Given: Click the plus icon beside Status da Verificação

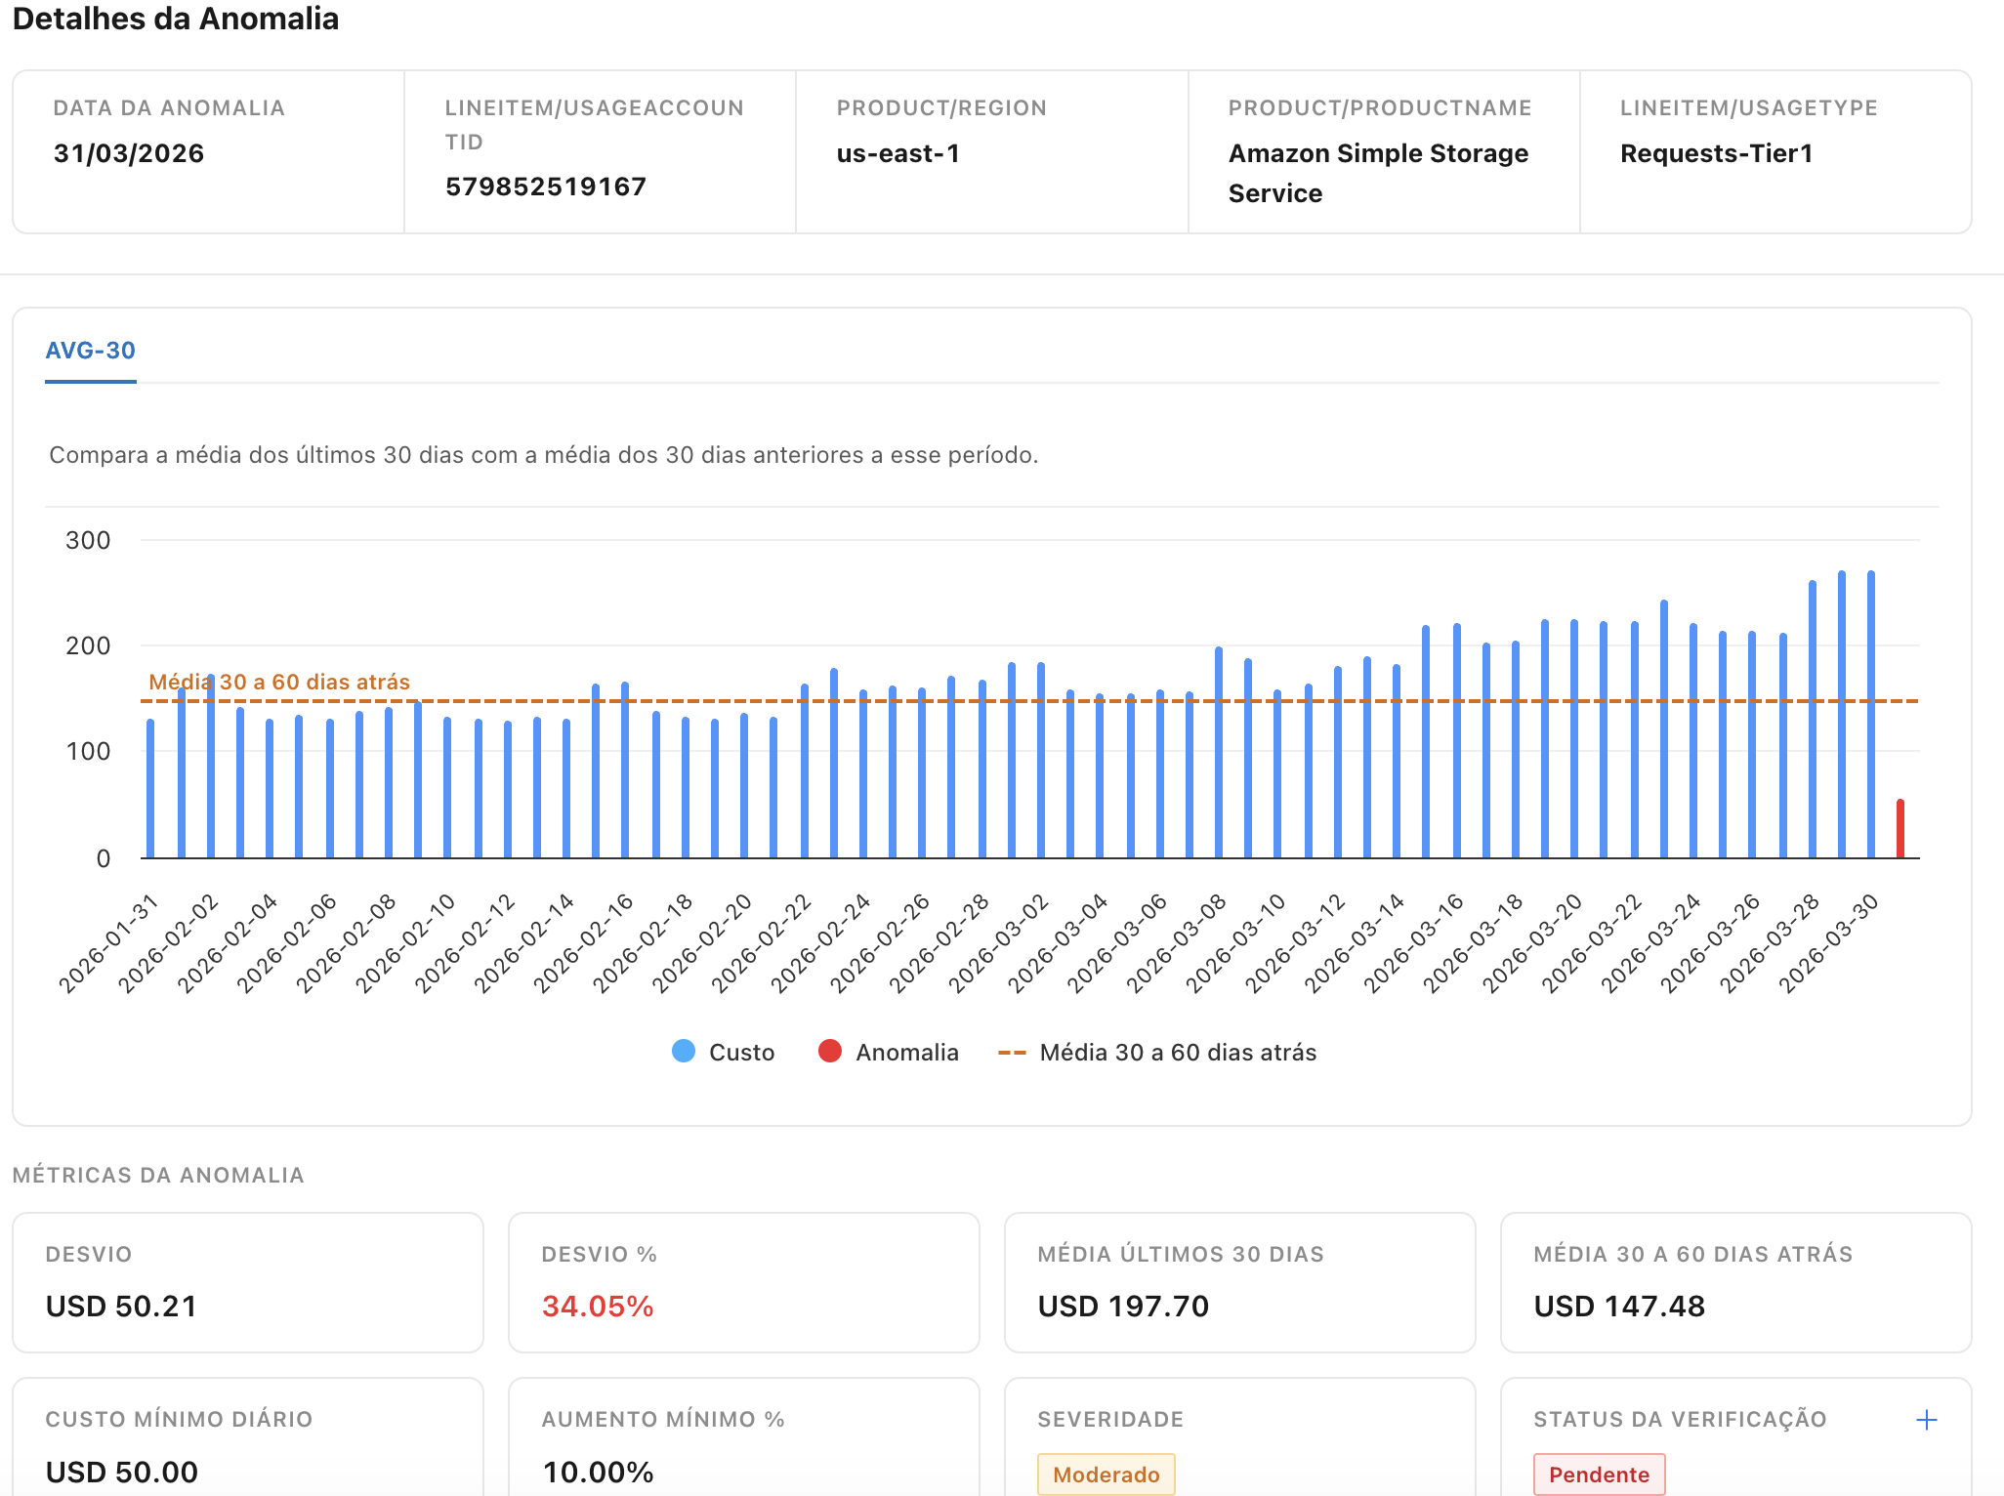Looking at the screenshot, I should tap(1926, 1420).
